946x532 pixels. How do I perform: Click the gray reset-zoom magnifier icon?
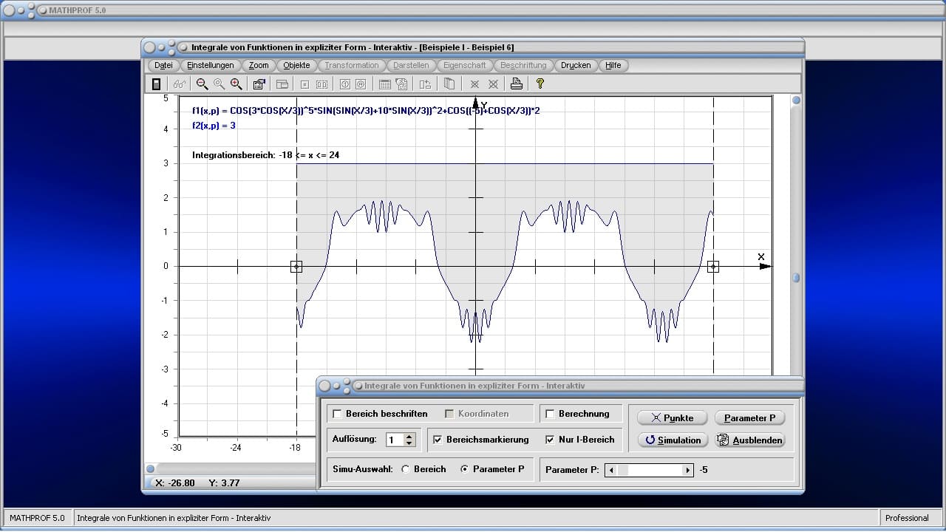click(x=219, y=84)
